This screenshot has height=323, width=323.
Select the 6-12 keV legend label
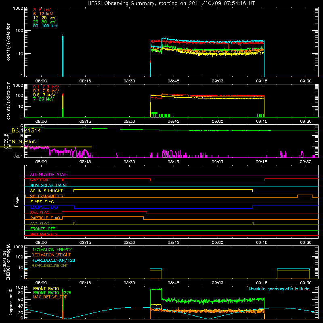43,14
